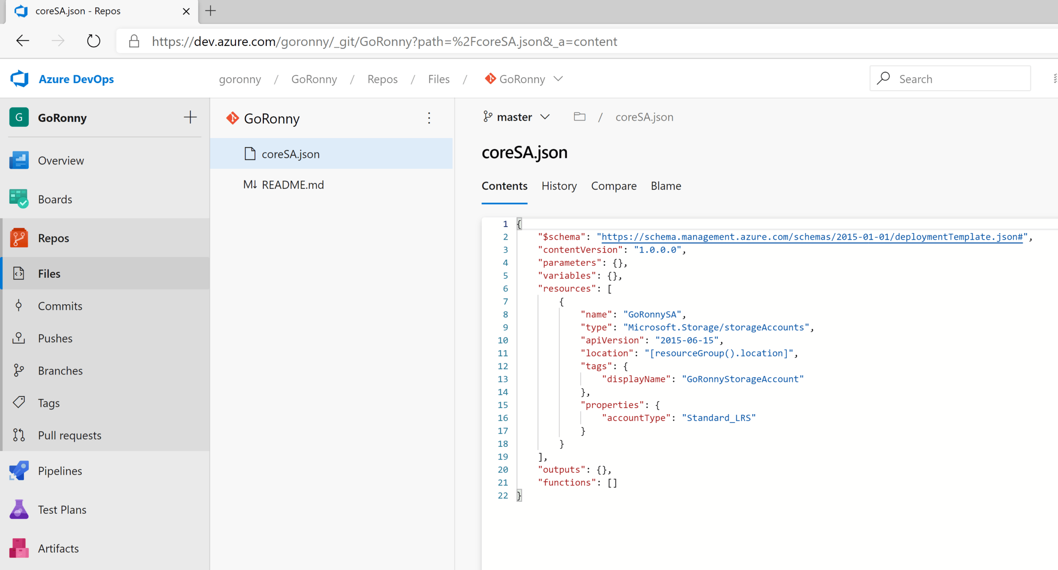Click the Branches icon
The width and height of the screenshot is (1058, 570).
pos(19,370)
